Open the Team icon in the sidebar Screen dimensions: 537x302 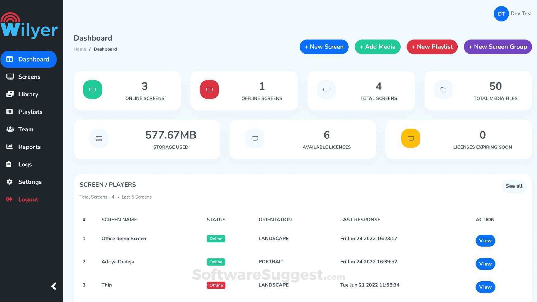click(10, 129)
